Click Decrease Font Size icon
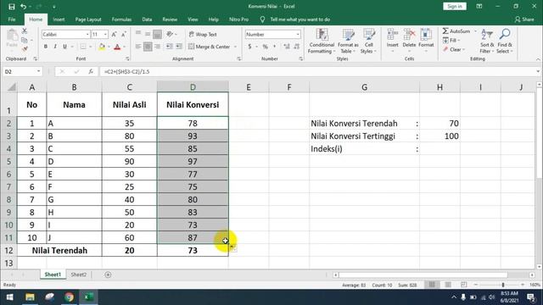Screen dimensions: 543x305 pyautogui.click(x=123, y=34)
